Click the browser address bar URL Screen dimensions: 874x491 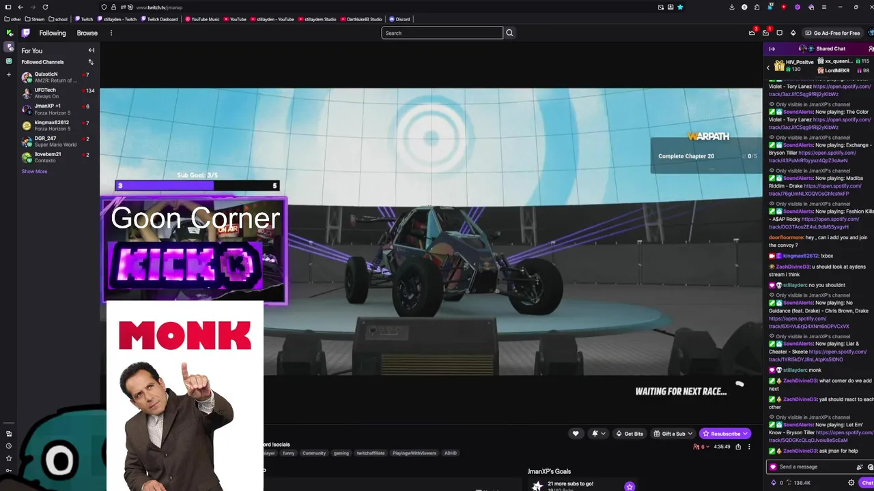click(159, 7)
